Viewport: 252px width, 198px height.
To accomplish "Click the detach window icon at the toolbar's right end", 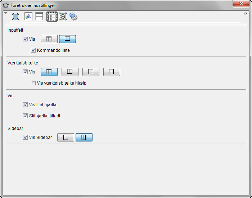I will pyautogui.click(x=246, y=14).
